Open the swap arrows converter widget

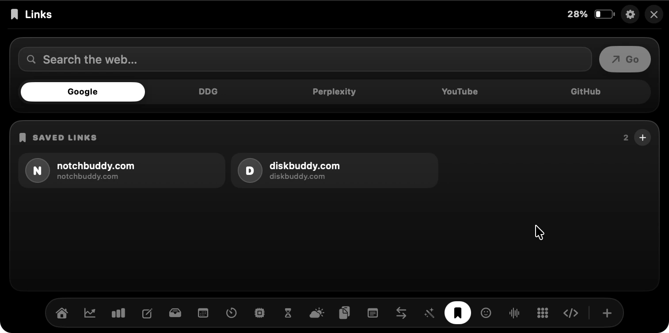click(401, 313)
